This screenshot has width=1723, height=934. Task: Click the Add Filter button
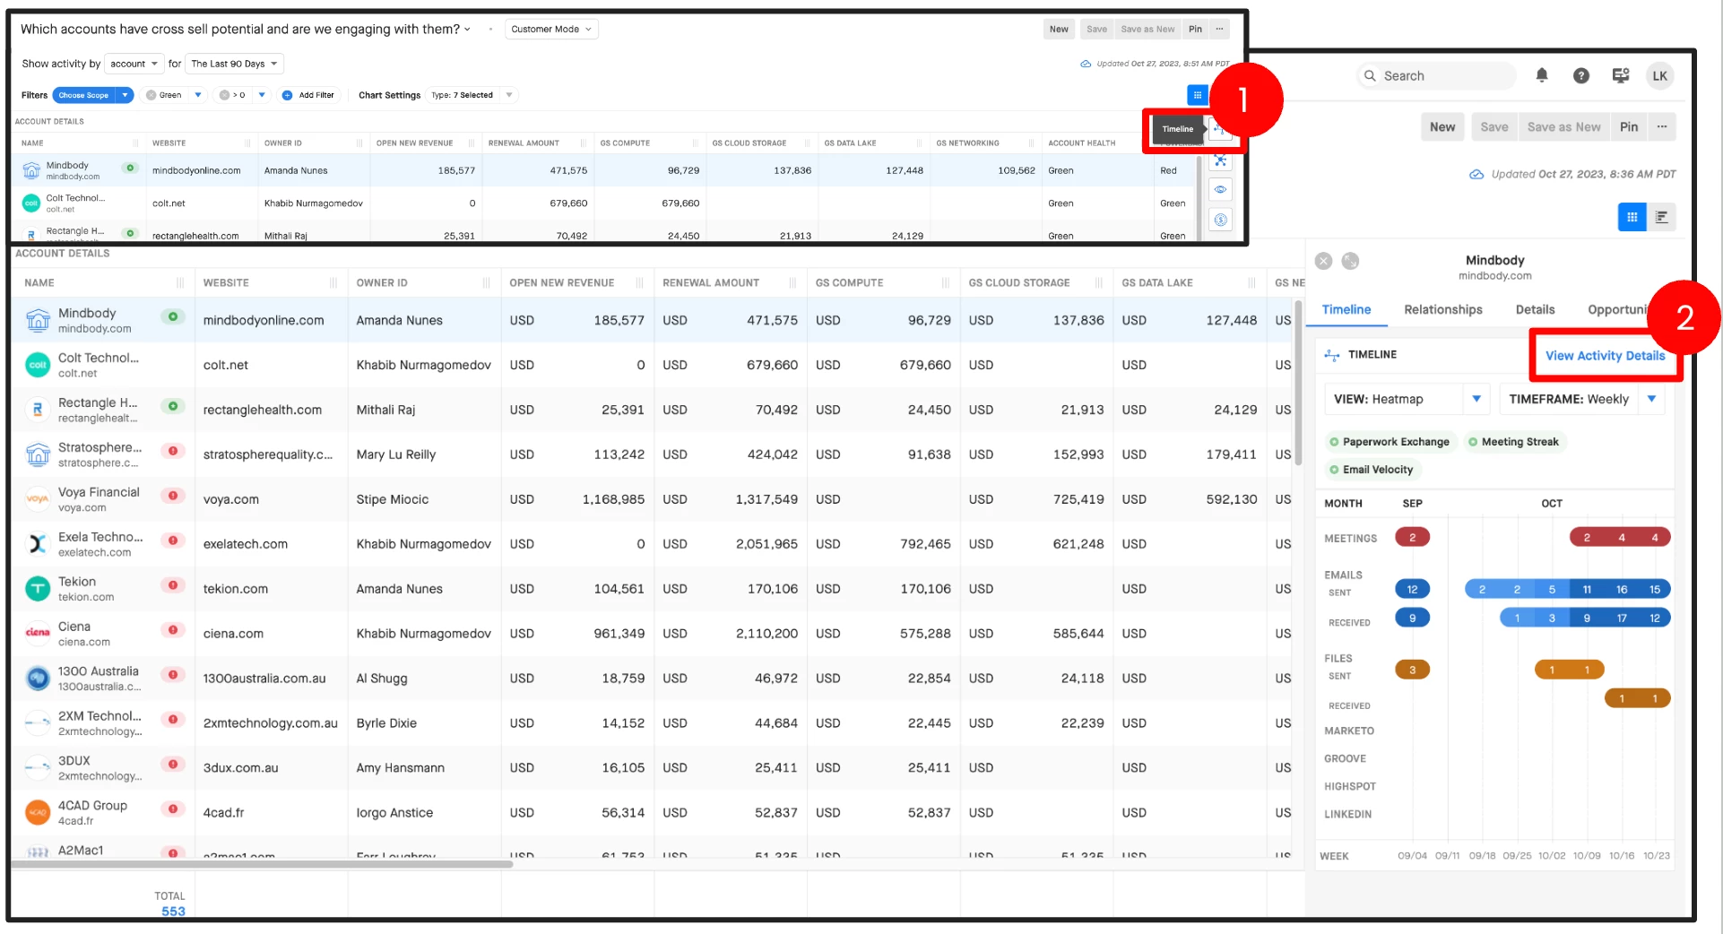(x=308, y=95)
